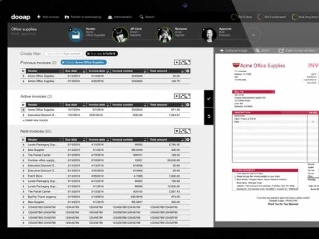Click the Add invoices plus icon
The width and height of the screenshot is (319, 239).
click(39, 17)
